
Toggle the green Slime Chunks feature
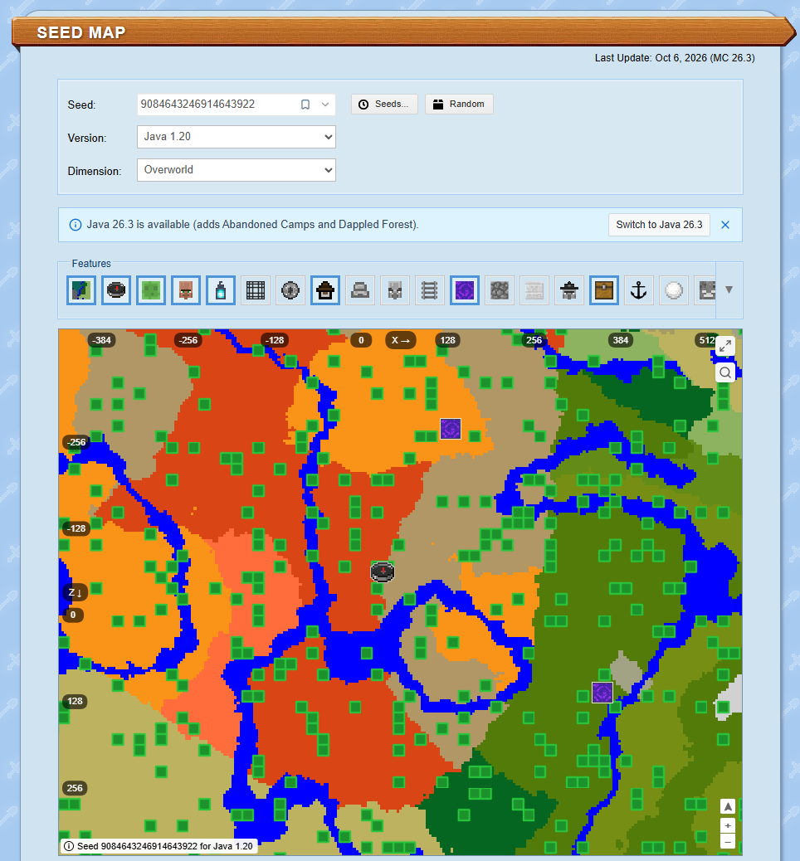click(x=151, y=290)
